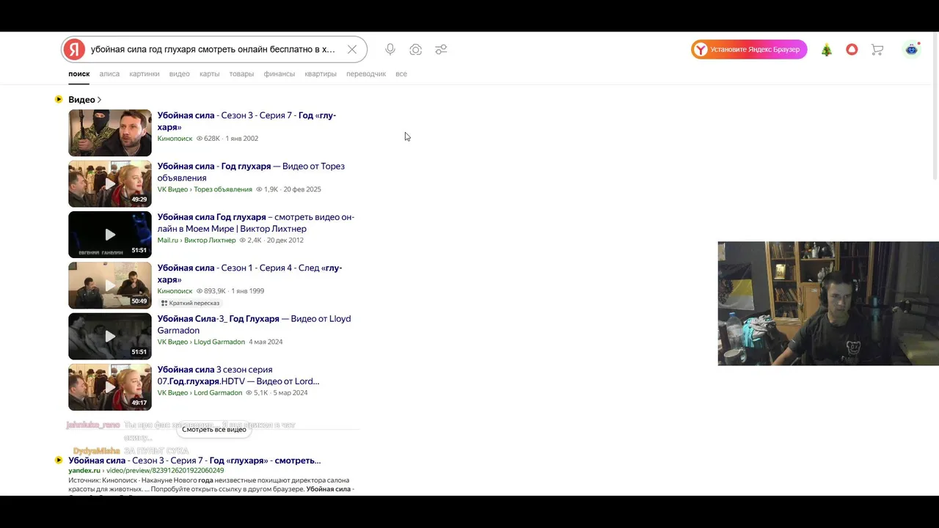Start voice search with the microphone icon
This screenshot has width=939, height=528.
390,49
